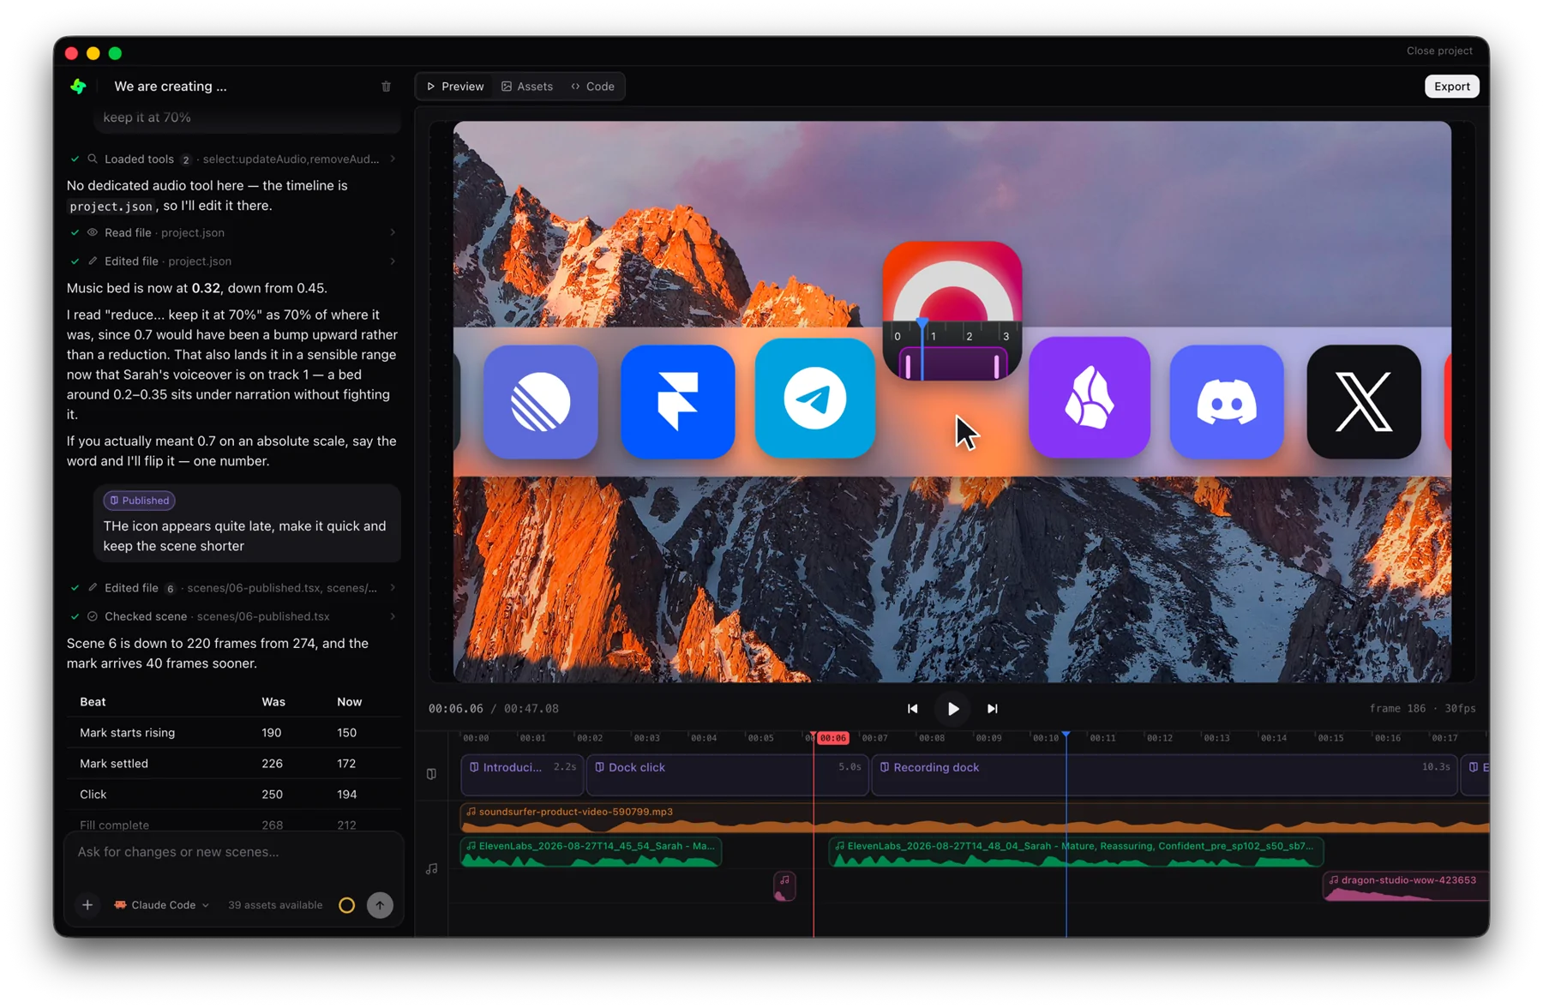
Task: Click the Obsidian app icon in preview
Action: [x=1090, y=398]
